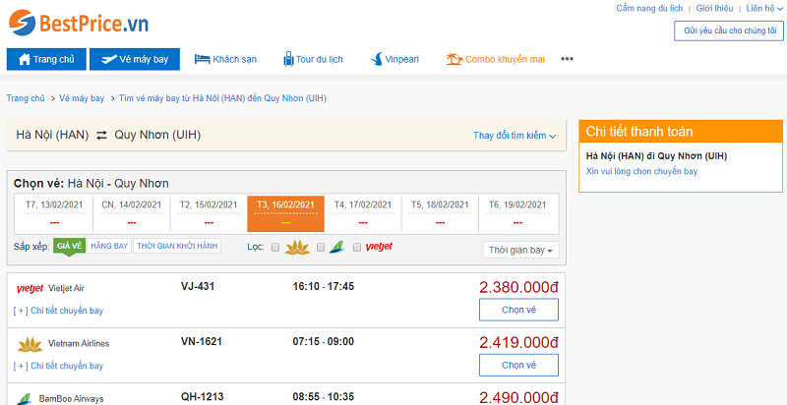Viewport: 787px width, 405px height.
Task: Click the Vietjet filter logo
Action: [x=379, y=247]
